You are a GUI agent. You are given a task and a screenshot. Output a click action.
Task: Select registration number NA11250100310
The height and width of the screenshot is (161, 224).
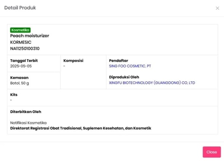coord(25,48)
